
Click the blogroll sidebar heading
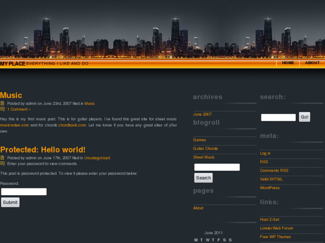coord(206,123)
